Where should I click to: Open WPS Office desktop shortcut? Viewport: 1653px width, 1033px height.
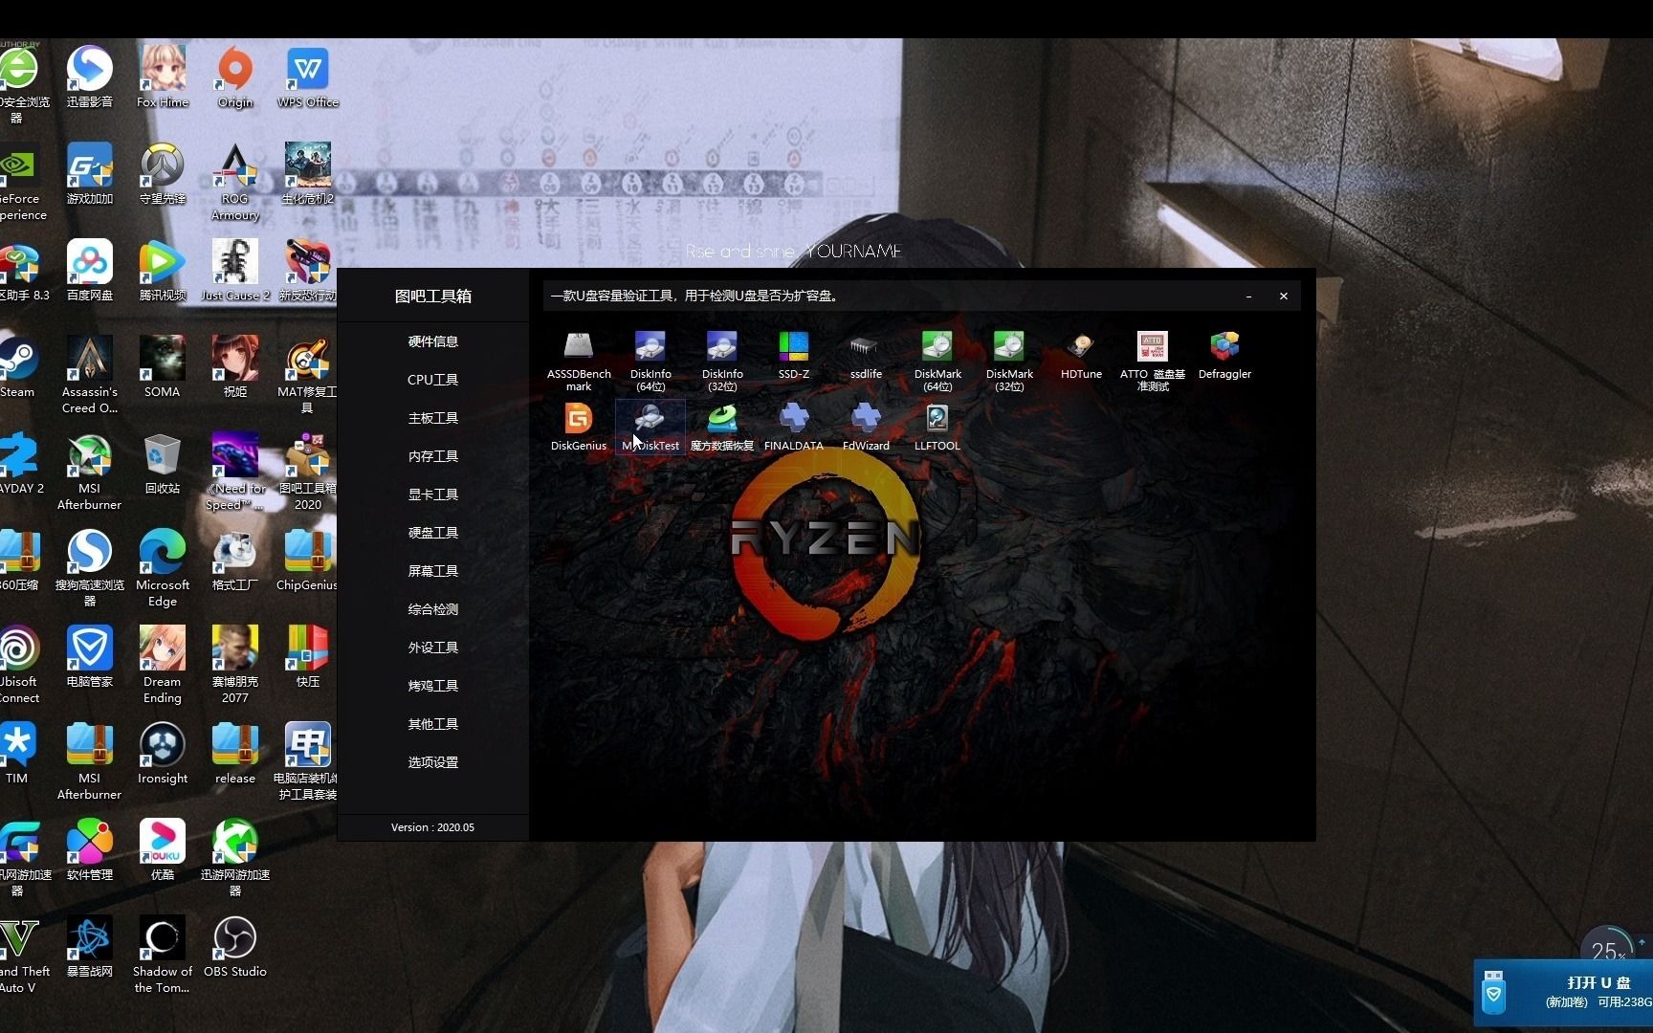coord(308,78)
